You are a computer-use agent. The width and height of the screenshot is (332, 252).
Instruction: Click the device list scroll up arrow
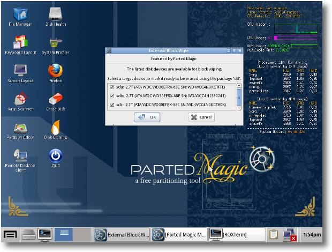coord(239,86)
